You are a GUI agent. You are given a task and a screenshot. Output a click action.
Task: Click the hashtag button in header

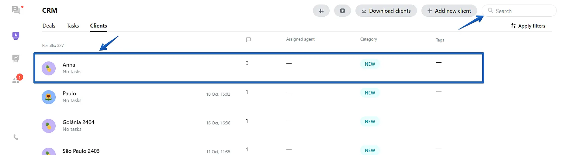pos(321,11)
